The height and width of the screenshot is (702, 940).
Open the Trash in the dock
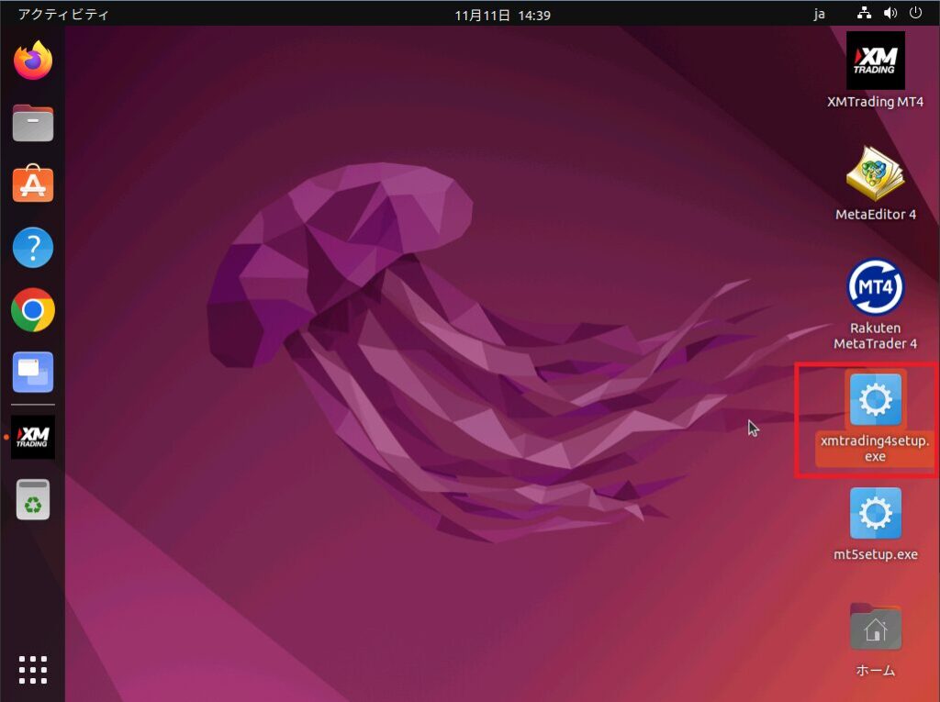[33, 499]
